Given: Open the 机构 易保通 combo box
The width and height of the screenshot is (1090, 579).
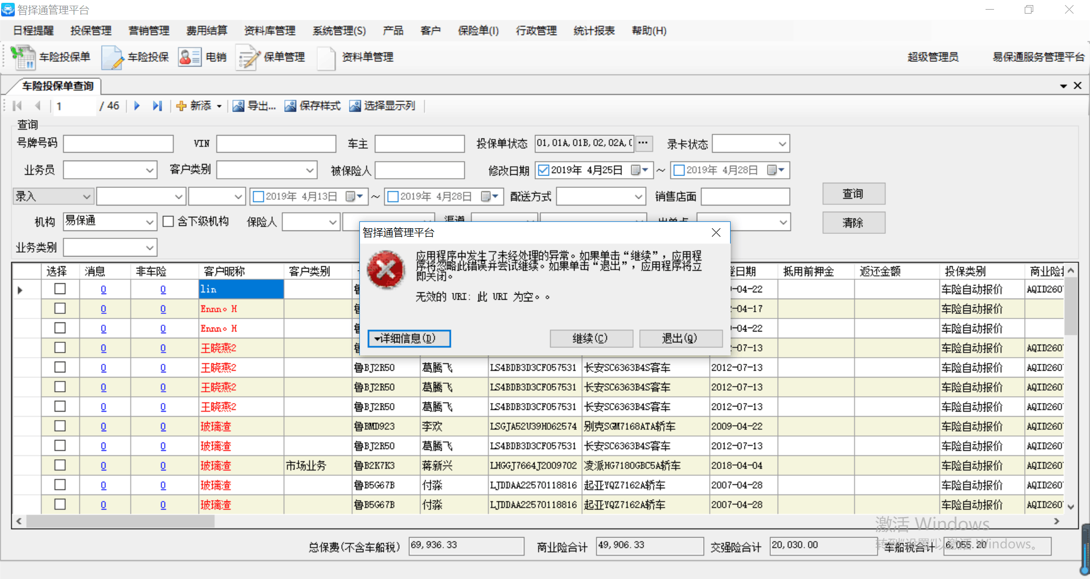Looking at the screenshot, I should coord(150,222).
